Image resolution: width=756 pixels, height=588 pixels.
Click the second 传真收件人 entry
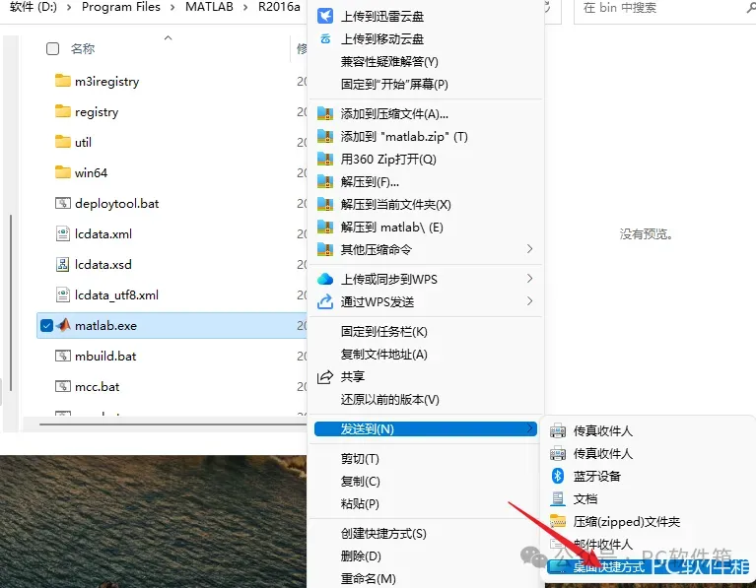click(x=602, y=453)
